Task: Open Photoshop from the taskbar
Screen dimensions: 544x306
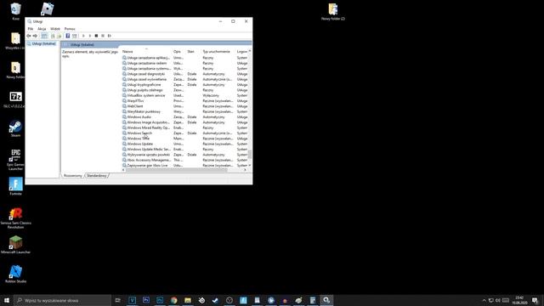Action: click(160, 300)
